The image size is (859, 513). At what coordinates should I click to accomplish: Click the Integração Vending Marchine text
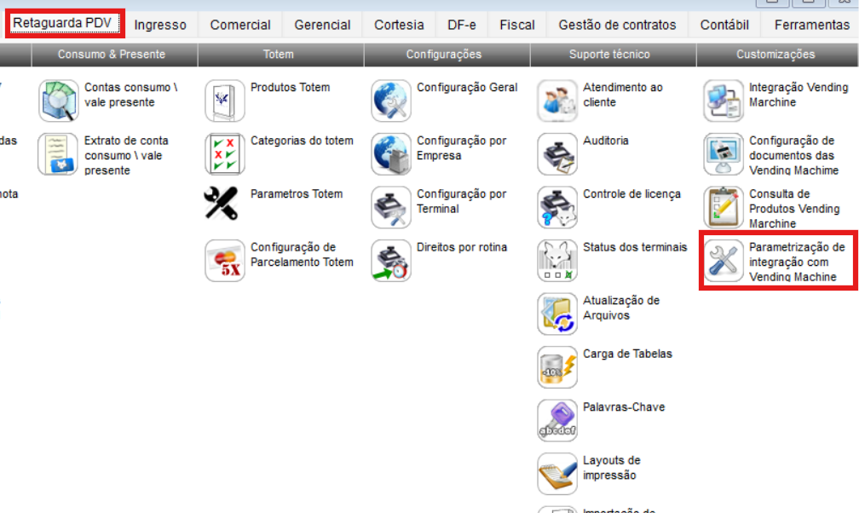(x=798, y=95)
